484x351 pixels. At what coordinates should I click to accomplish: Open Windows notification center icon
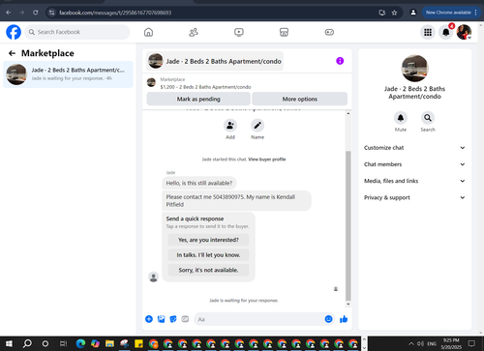(471, 343)
